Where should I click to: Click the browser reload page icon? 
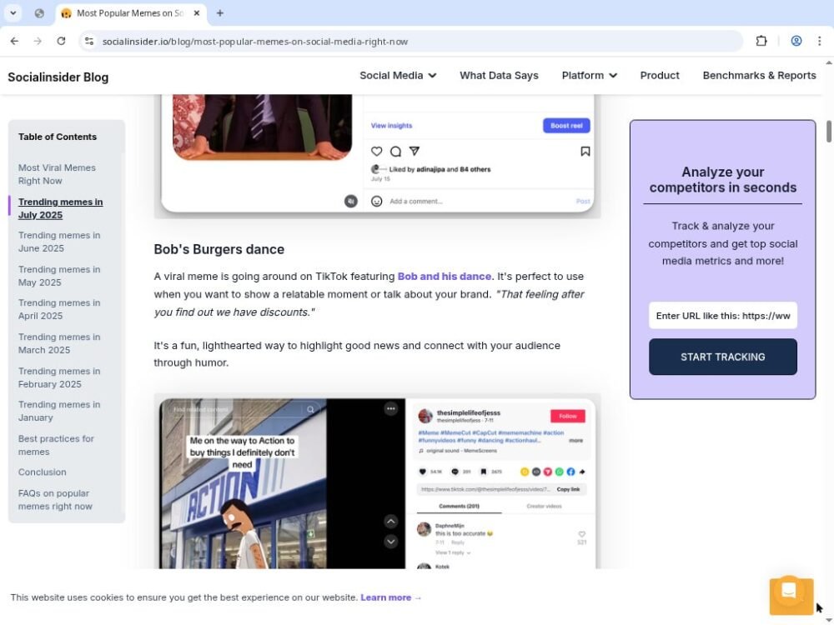(x=61, y=41)
